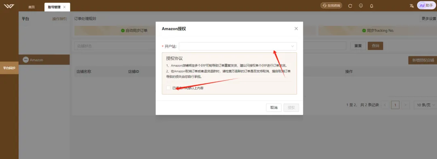This screenshot has width=437, height=159.
Task: Go to next page arrow in pagination
Action: 405,105
